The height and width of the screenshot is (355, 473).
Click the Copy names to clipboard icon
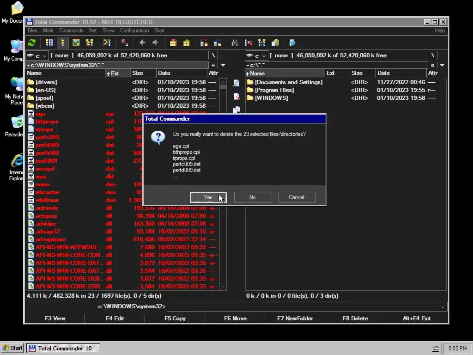[275, 43]
